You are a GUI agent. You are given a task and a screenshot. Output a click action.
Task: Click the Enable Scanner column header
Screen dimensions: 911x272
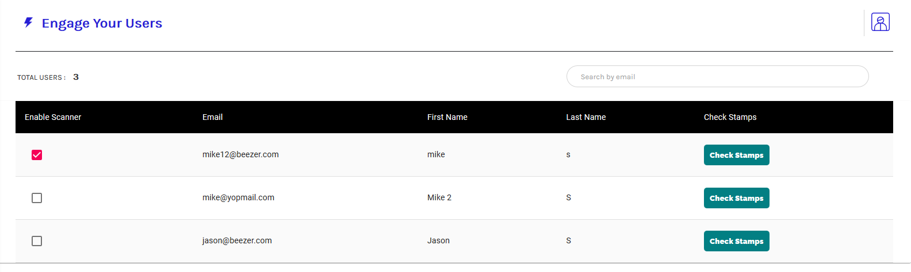tap(53, 117)
